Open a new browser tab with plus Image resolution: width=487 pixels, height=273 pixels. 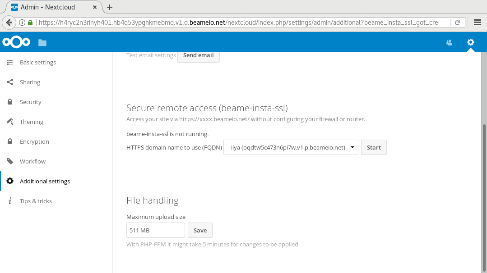tap(110, 7)
